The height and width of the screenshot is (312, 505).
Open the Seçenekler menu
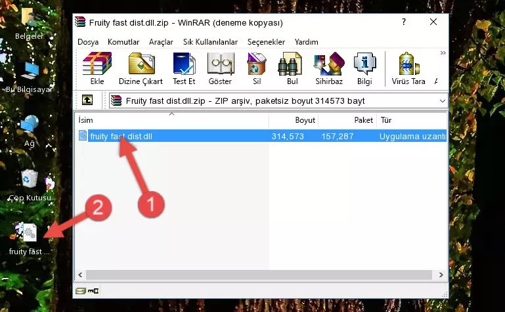point(266,42)
